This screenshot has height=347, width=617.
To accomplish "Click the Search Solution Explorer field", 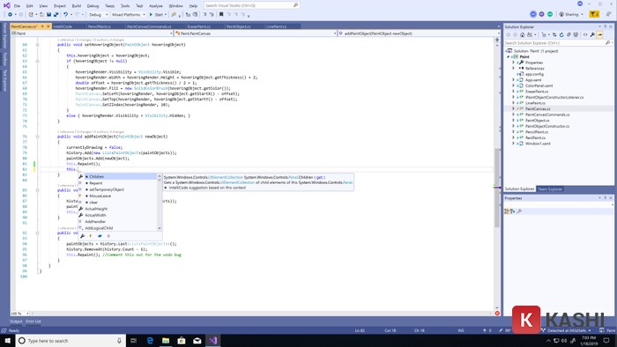I will point(558,43).
